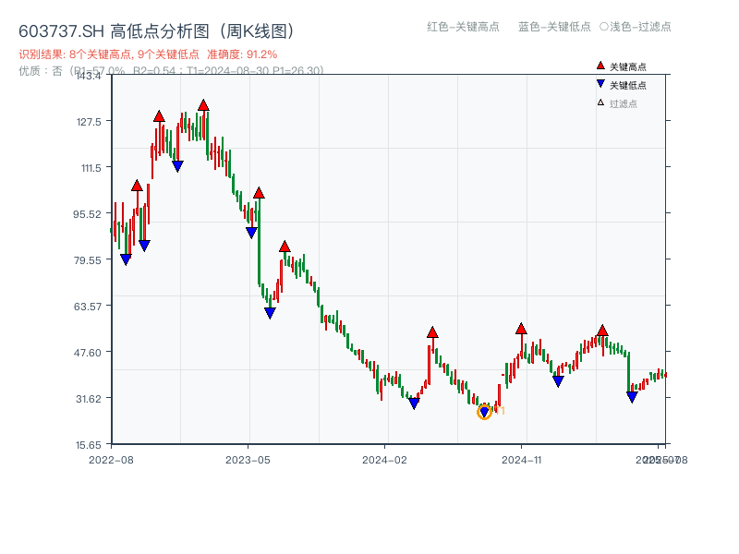
Task: Click the 2022-08 x-axis label
Action: tap(111, 460)
